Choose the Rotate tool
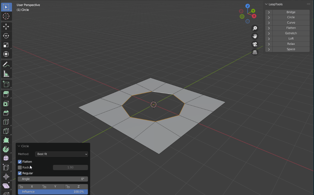This screenshot has height=195, width=314. 6,36
